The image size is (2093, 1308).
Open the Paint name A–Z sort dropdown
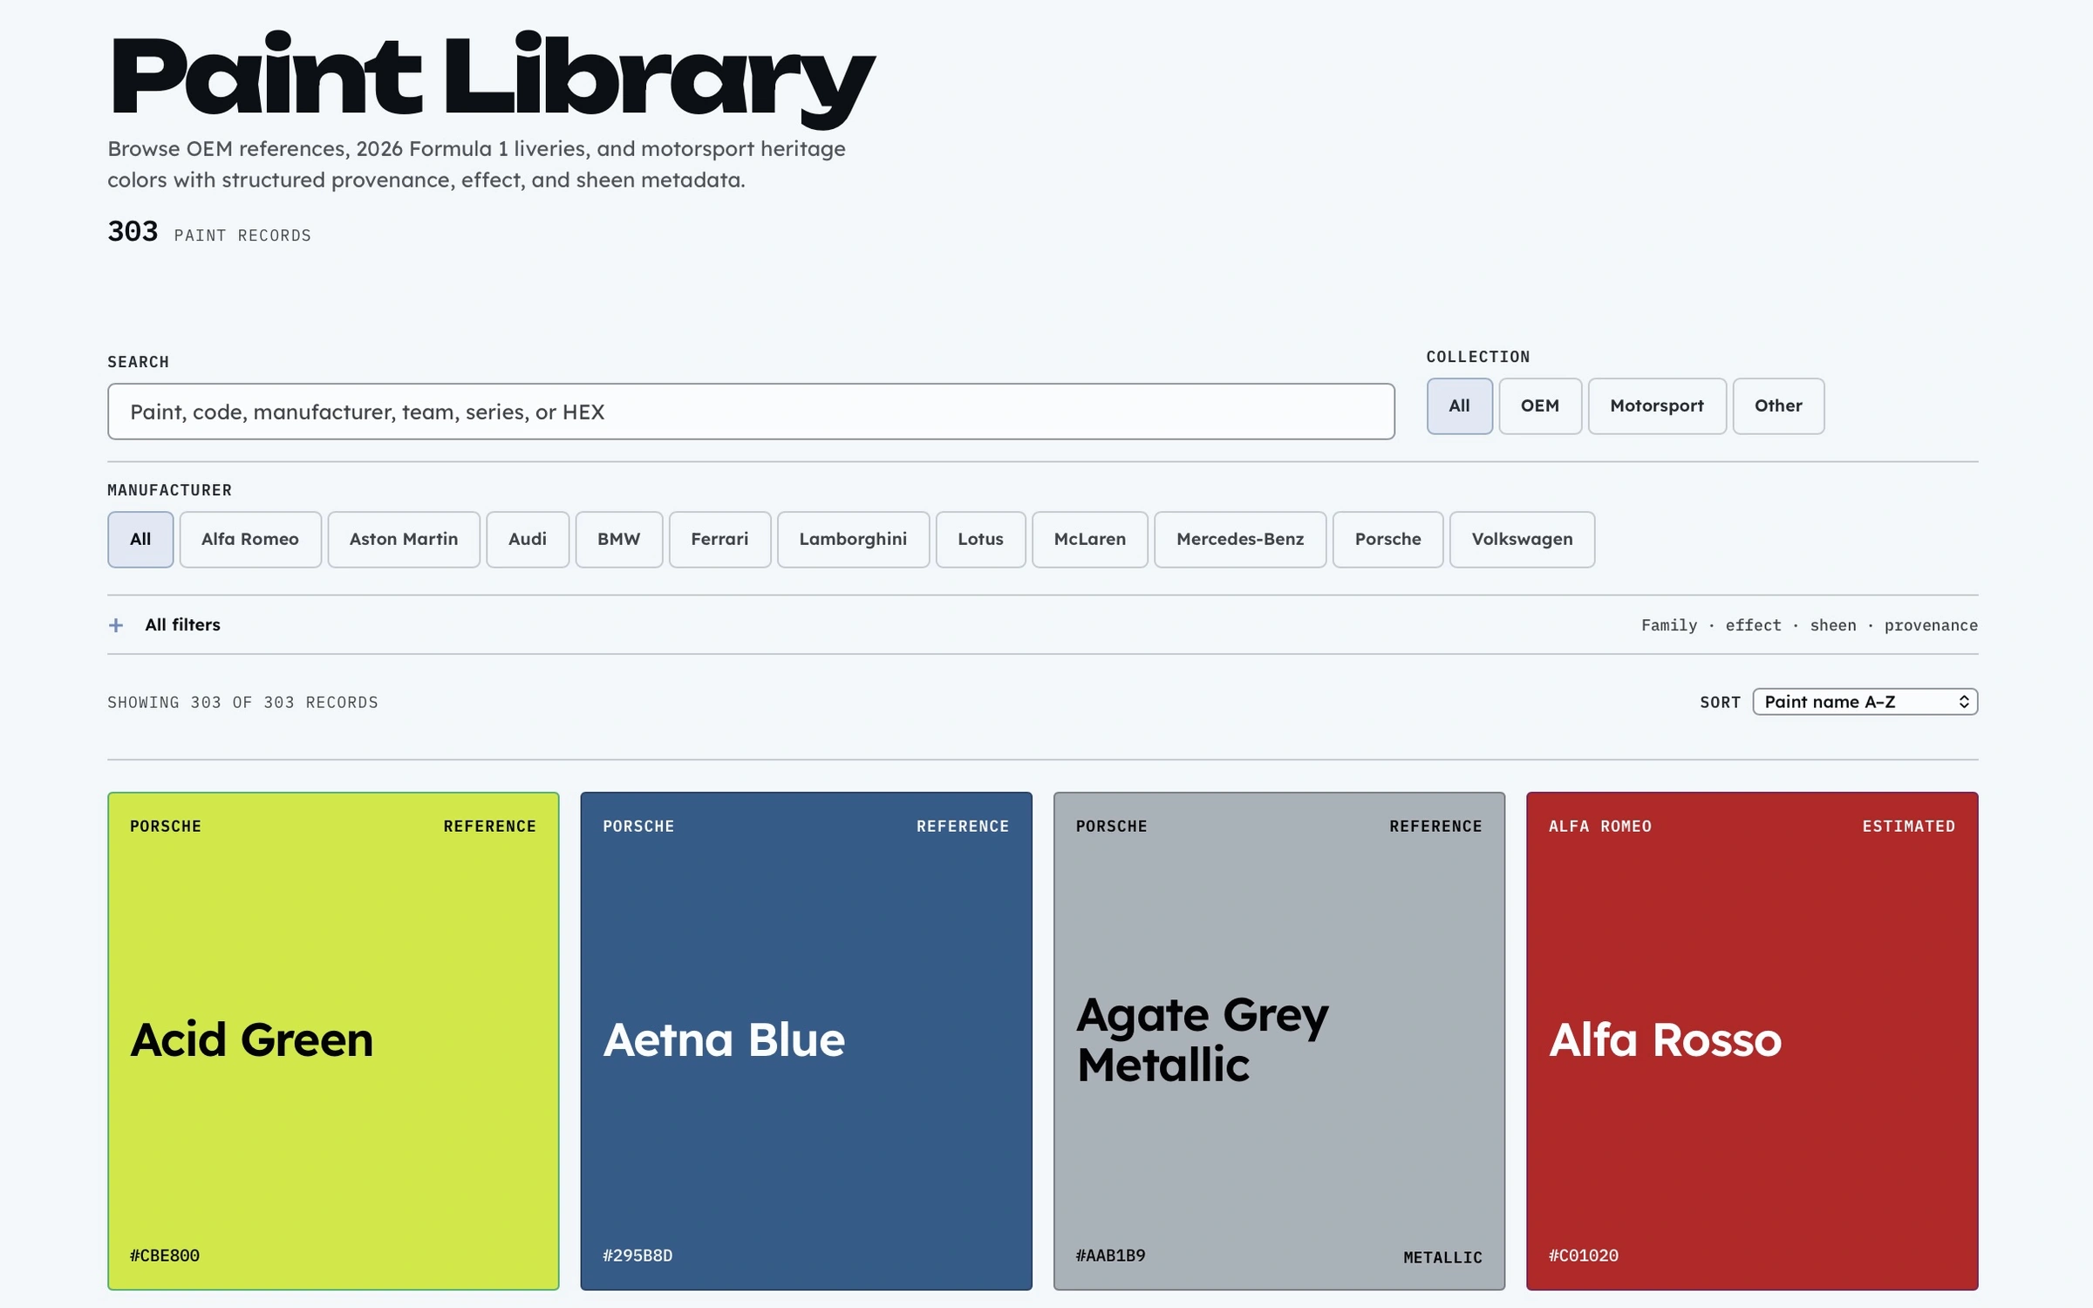(1865, 702)
